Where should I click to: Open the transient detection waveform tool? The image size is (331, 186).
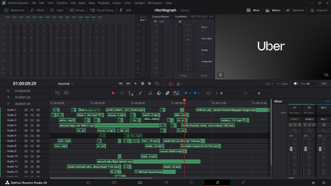coord(208,93)
